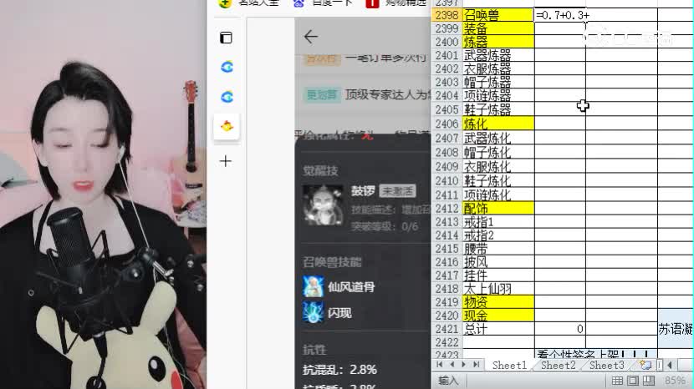Open zoom level 85% dialog

[675, 381]
